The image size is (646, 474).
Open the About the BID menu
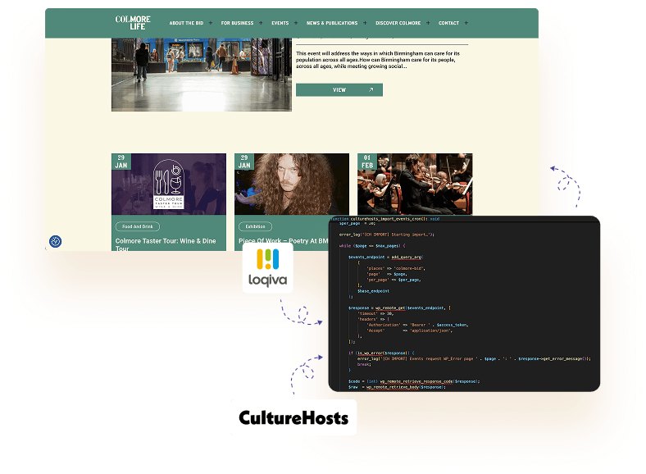pyautogui.click(x=186, y=23)
